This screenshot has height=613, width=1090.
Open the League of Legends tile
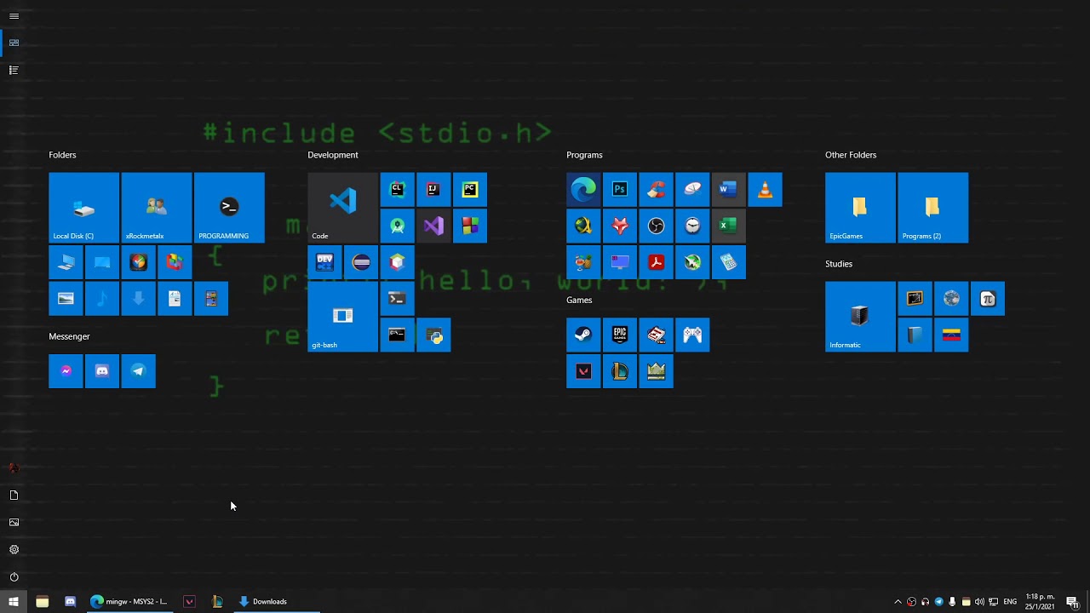click(x=620, y=371)
